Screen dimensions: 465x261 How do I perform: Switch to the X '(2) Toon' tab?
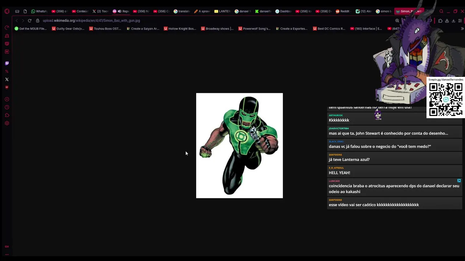coord(100,11)
